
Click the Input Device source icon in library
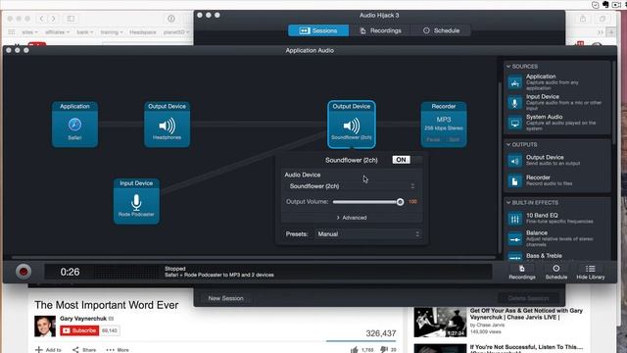point(514,103)
